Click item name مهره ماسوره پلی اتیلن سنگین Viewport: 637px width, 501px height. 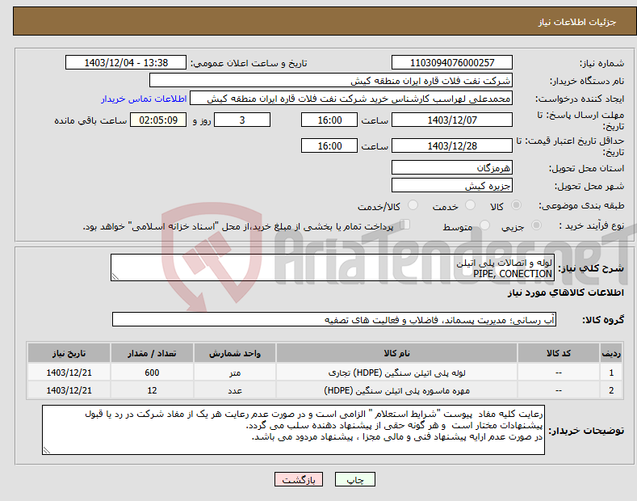396,390
